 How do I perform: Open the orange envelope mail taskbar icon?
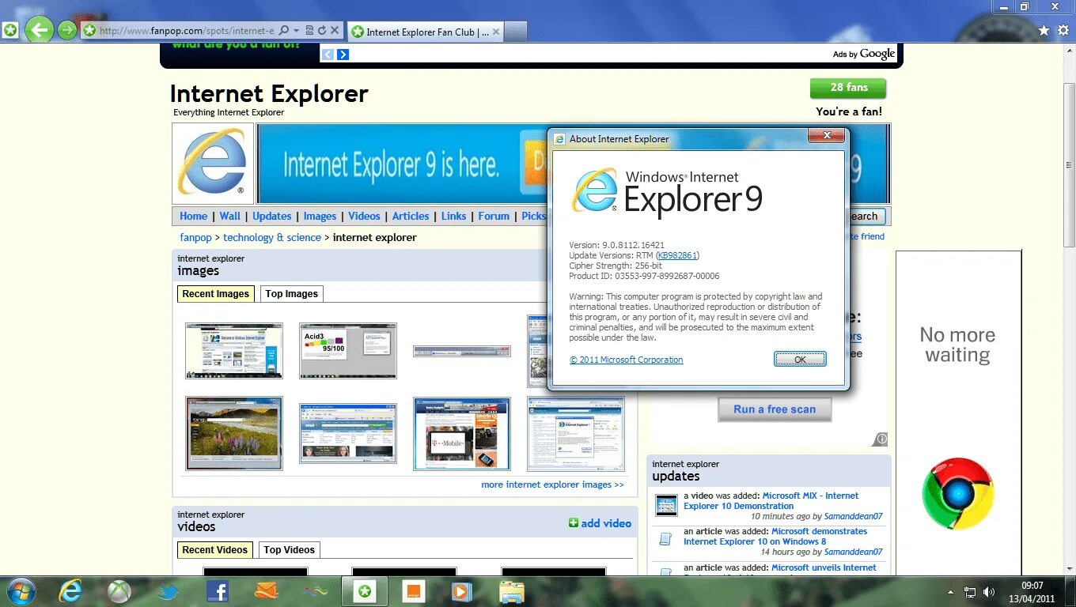tap(267, 591)
